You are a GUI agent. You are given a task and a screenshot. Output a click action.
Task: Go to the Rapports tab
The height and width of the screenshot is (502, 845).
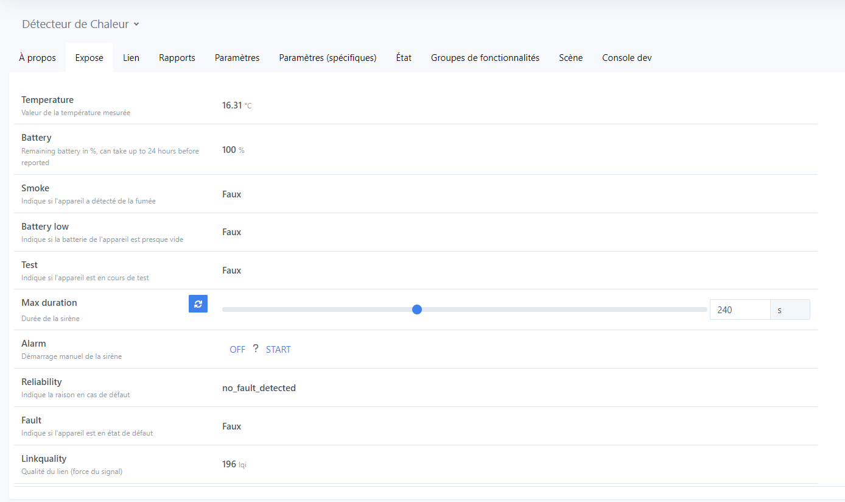[177, 58]
